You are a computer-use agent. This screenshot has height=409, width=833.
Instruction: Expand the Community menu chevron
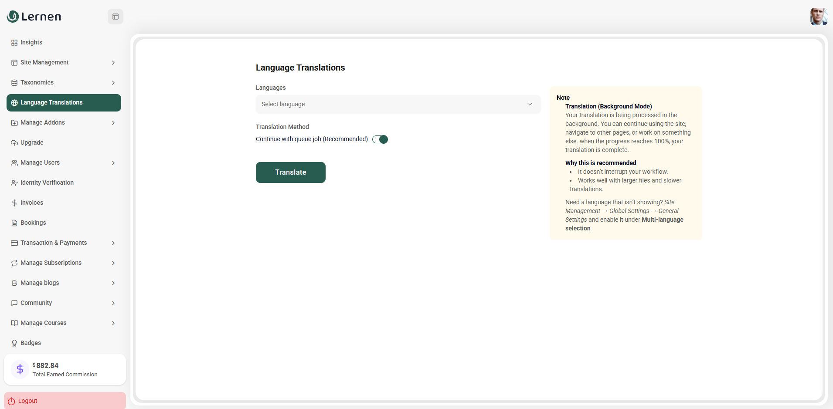click(113, 303)
